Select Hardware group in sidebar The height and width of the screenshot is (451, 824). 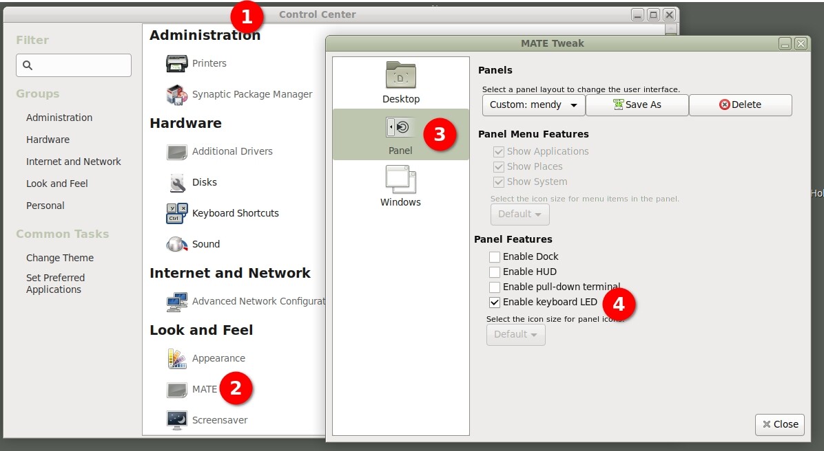pyautogui.click(x=48, y=140)
